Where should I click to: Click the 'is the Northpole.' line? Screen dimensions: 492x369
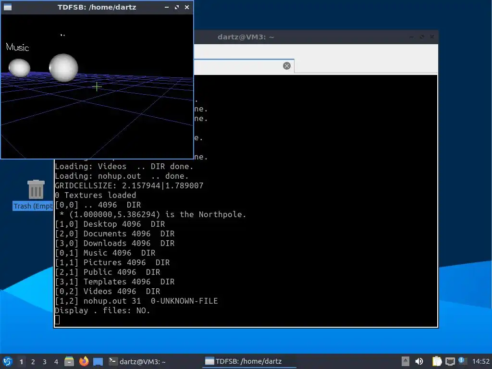tap(152, 215)
